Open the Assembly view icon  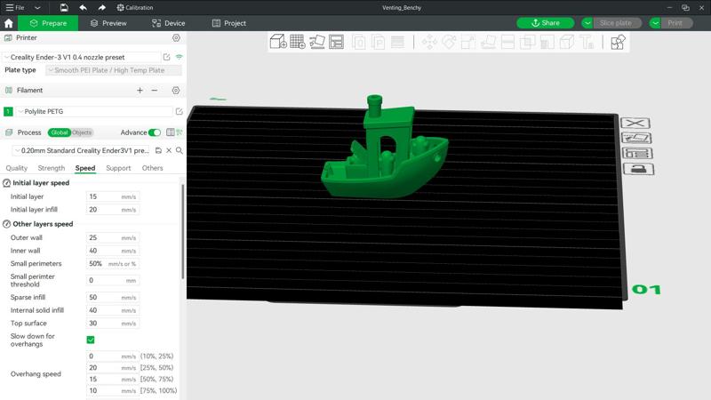(618, 42)
